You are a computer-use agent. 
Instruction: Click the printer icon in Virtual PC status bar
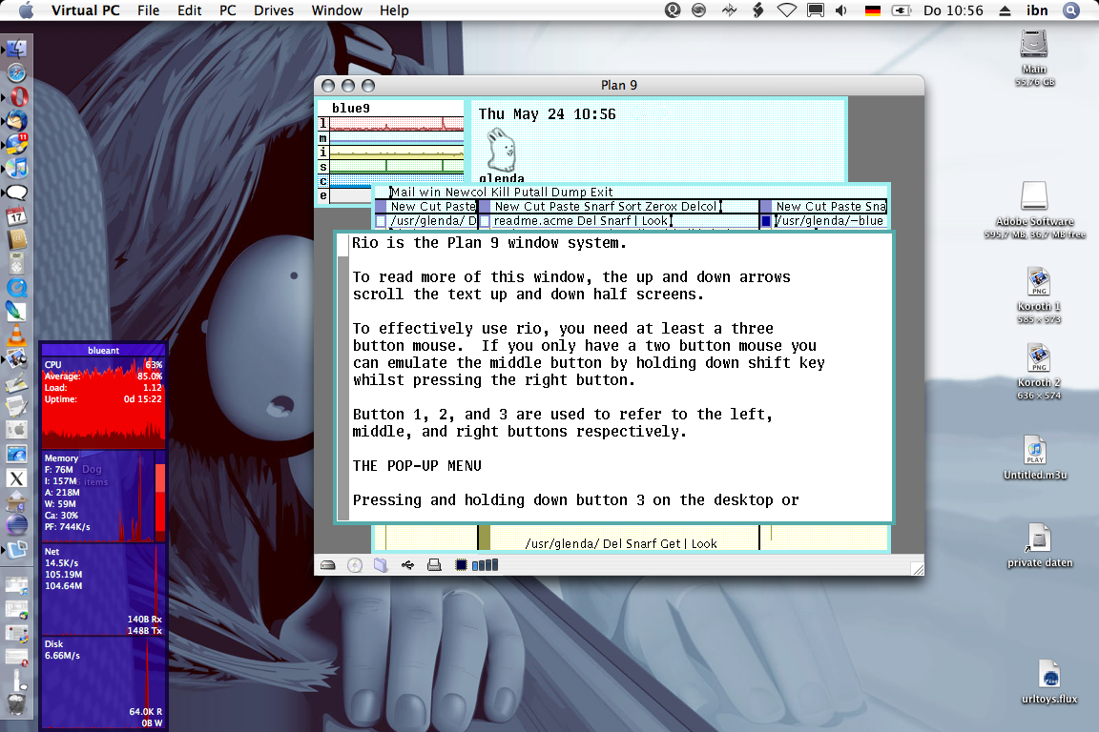pos(434,564)
